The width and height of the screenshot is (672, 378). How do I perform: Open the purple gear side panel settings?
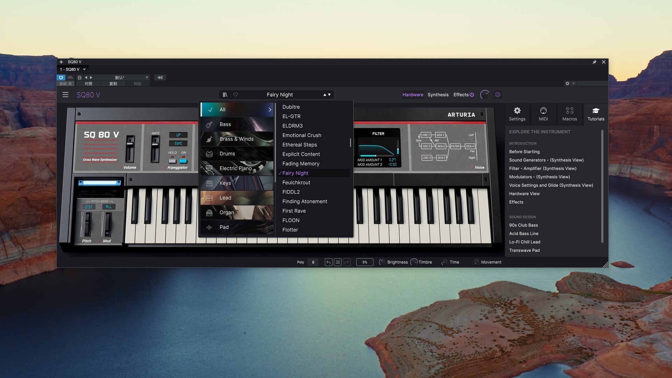[498, 95]
